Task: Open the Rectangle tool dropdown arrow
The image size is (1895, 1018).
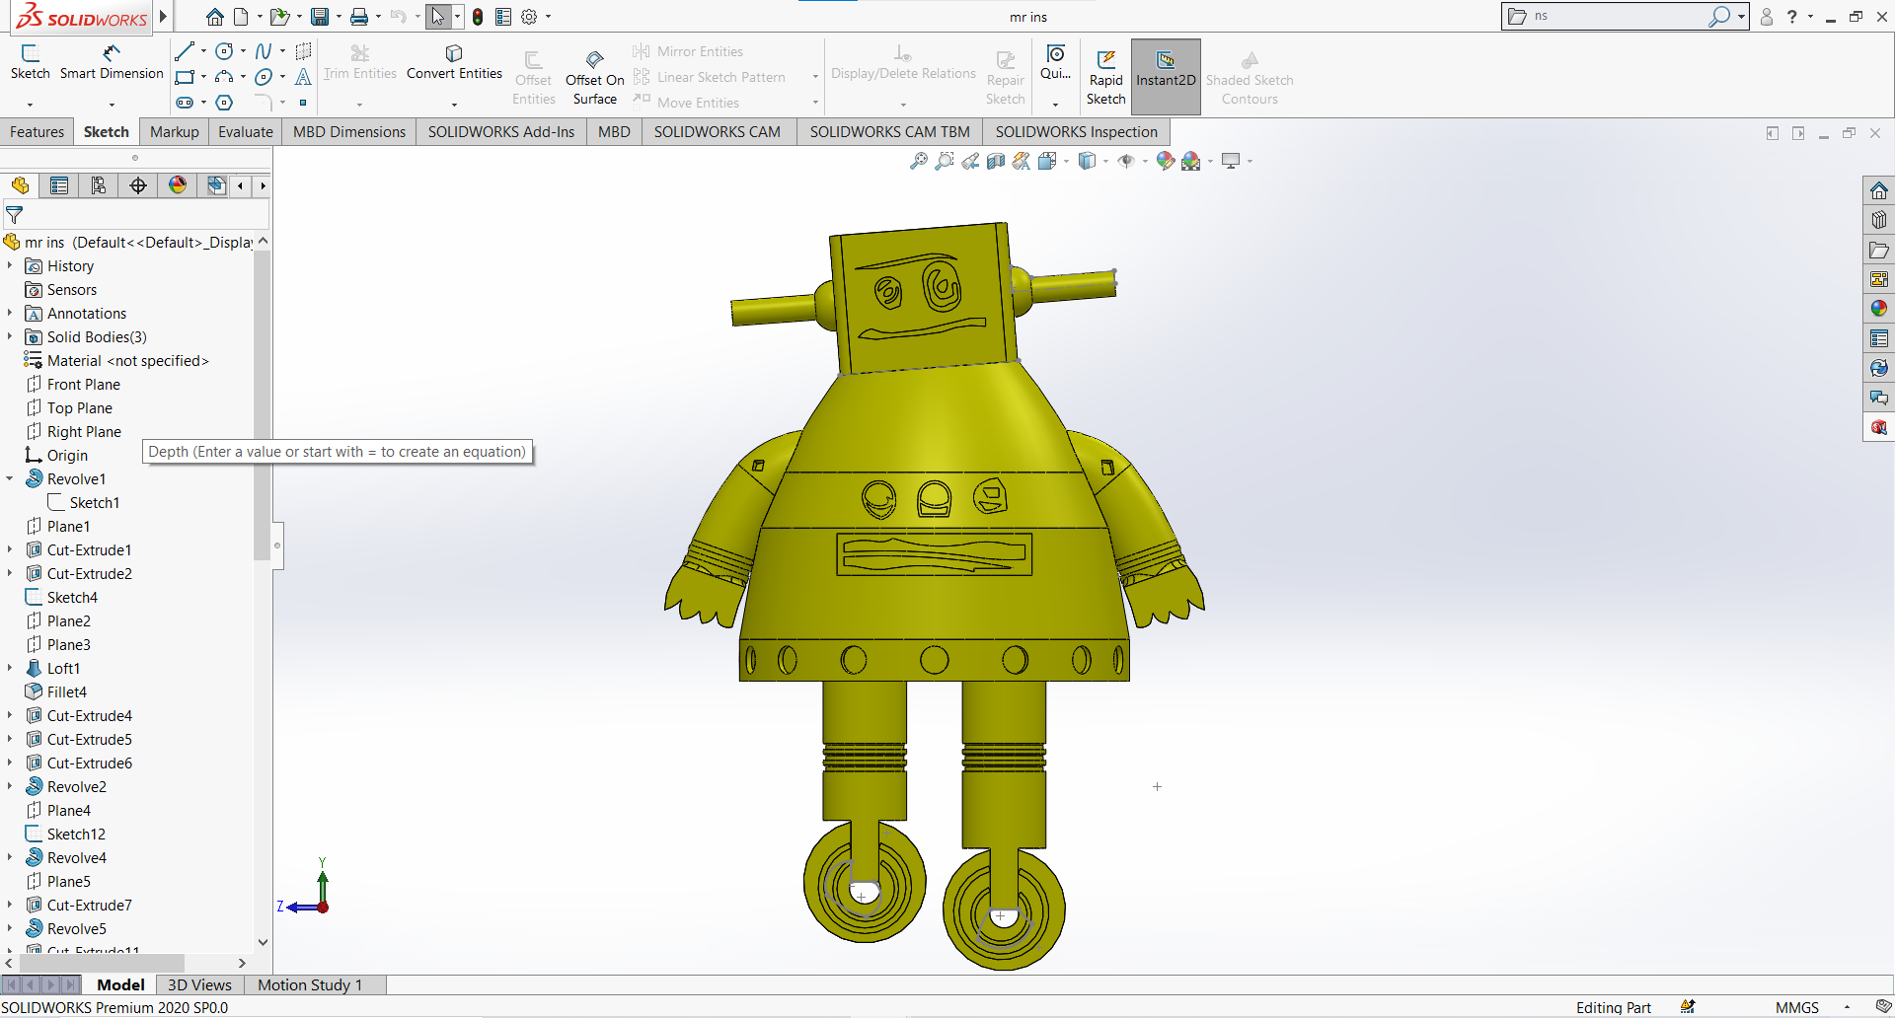Action: 202,78
